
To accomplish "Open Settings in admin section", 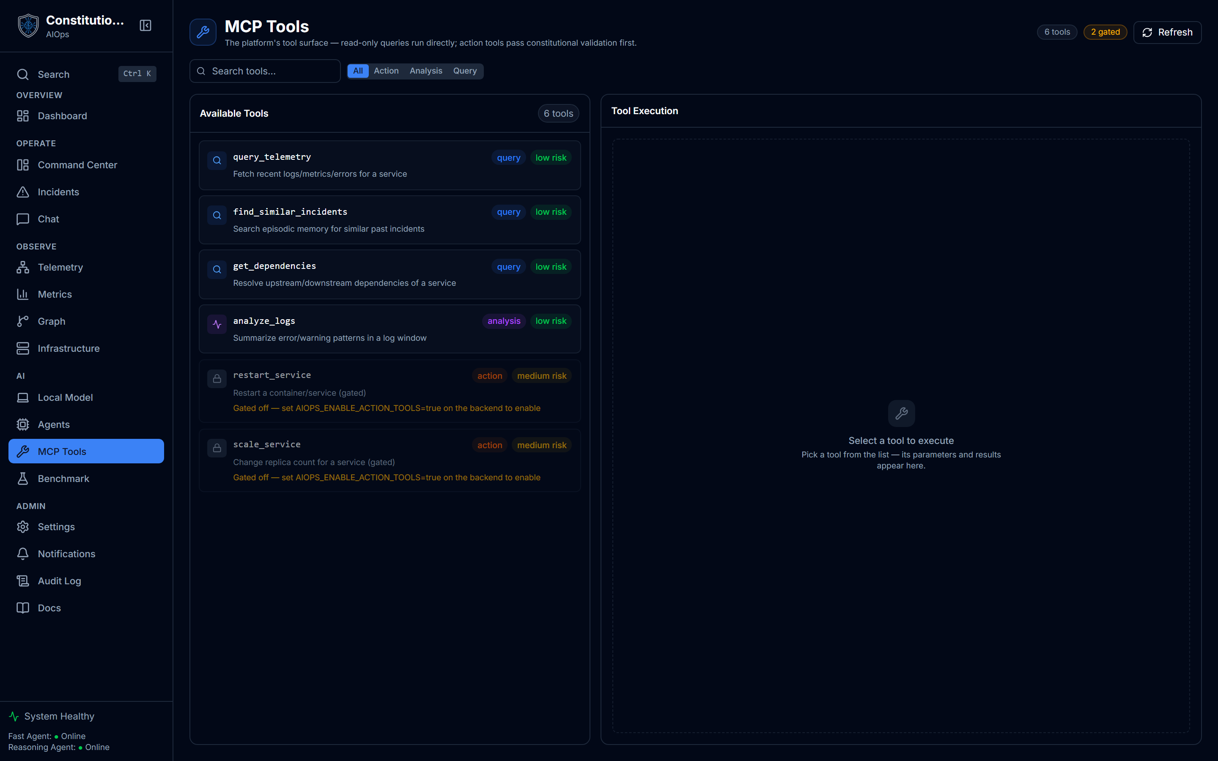I will [86, 527].
